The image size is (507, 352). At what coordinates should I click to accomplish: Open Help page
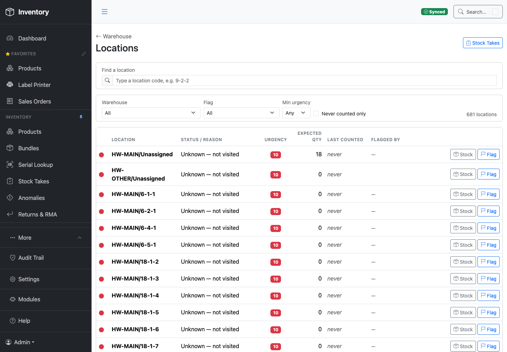46,321
